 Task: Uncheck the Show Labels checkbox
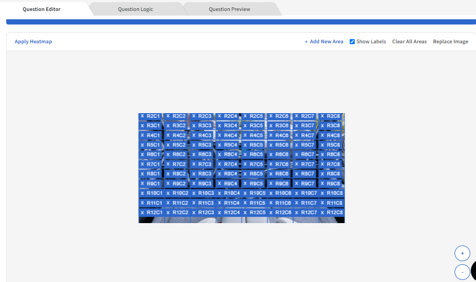click(352, 42)
